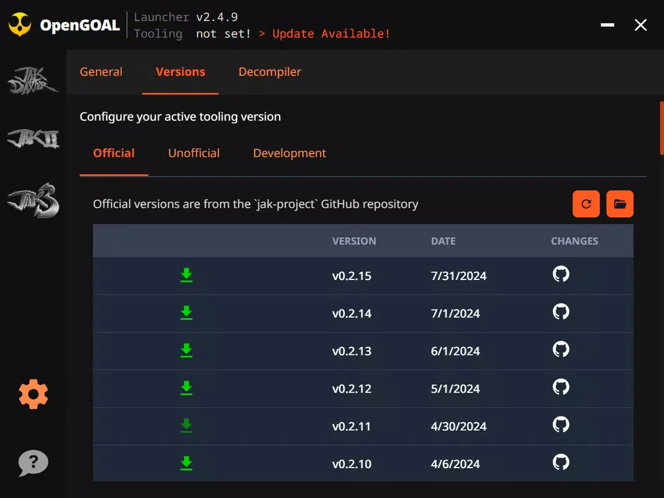Open the Jak II game page
Screen dimensions: 664x498
33,138
